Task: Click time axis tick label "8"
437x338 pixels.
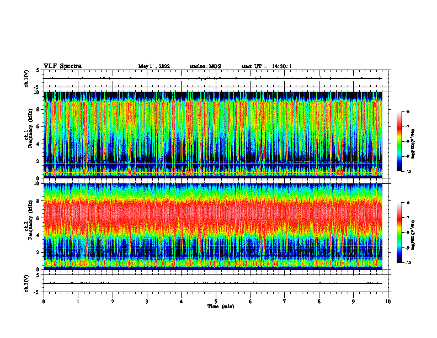Action: click(x=319, y=302)
